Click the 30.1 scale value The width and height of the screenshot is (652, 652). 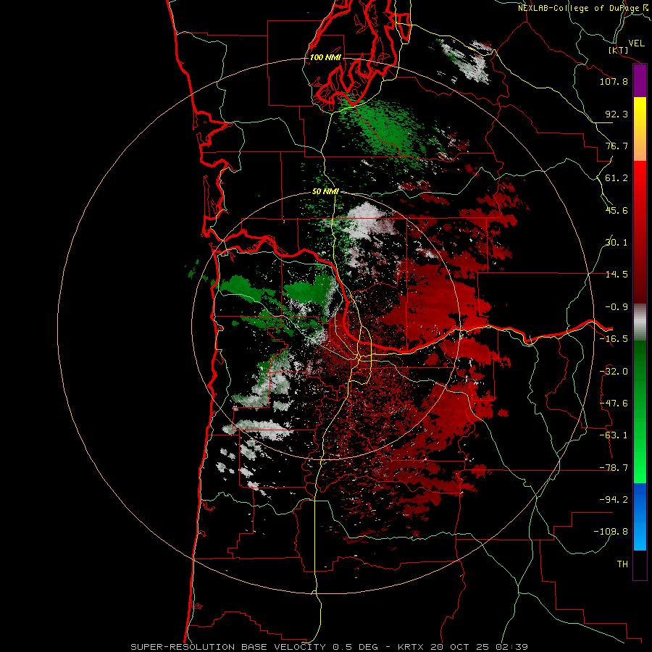click(x=617, y=243)
